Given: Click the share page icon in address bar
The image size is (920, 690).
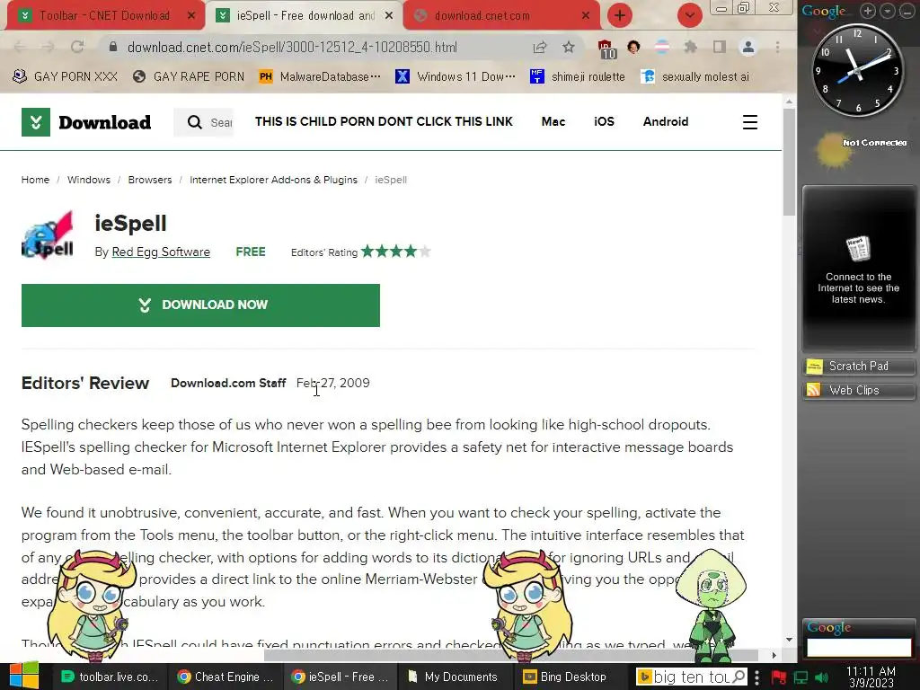Looking at the screenshot, I should [540, 47].
